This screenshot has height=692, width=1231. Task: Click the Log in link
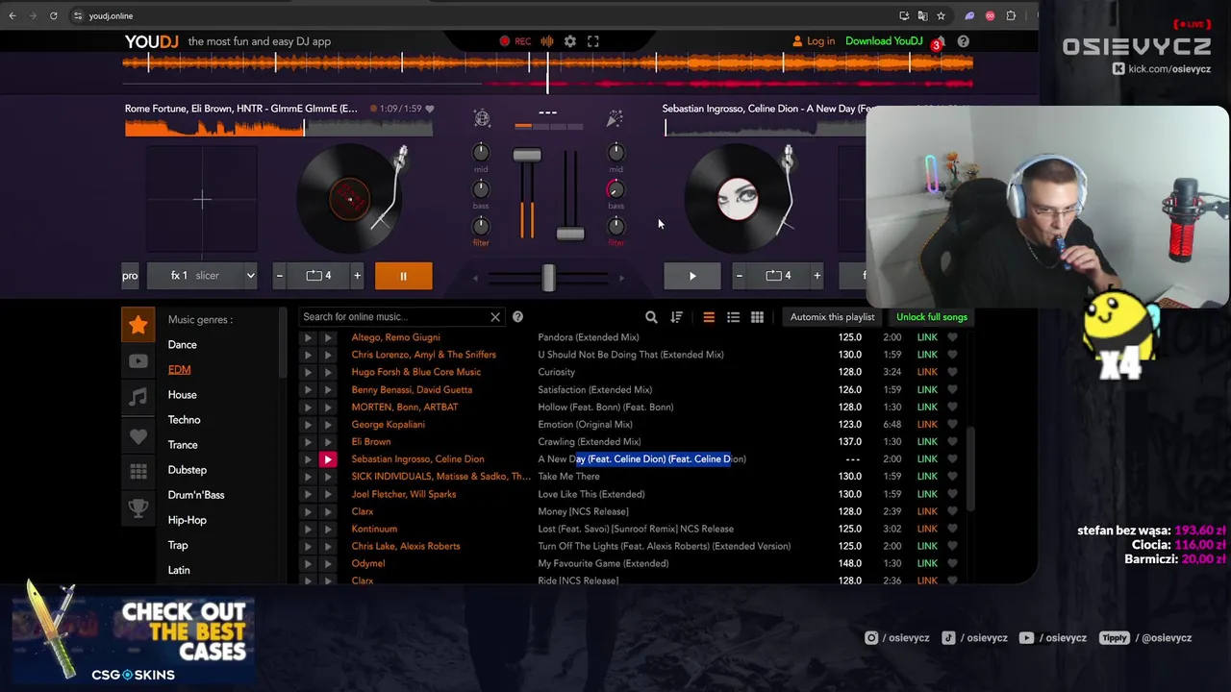pos(813,41)
